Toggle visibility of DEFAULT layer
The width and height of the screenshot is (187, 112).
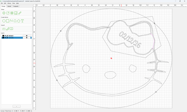(5, 36)
